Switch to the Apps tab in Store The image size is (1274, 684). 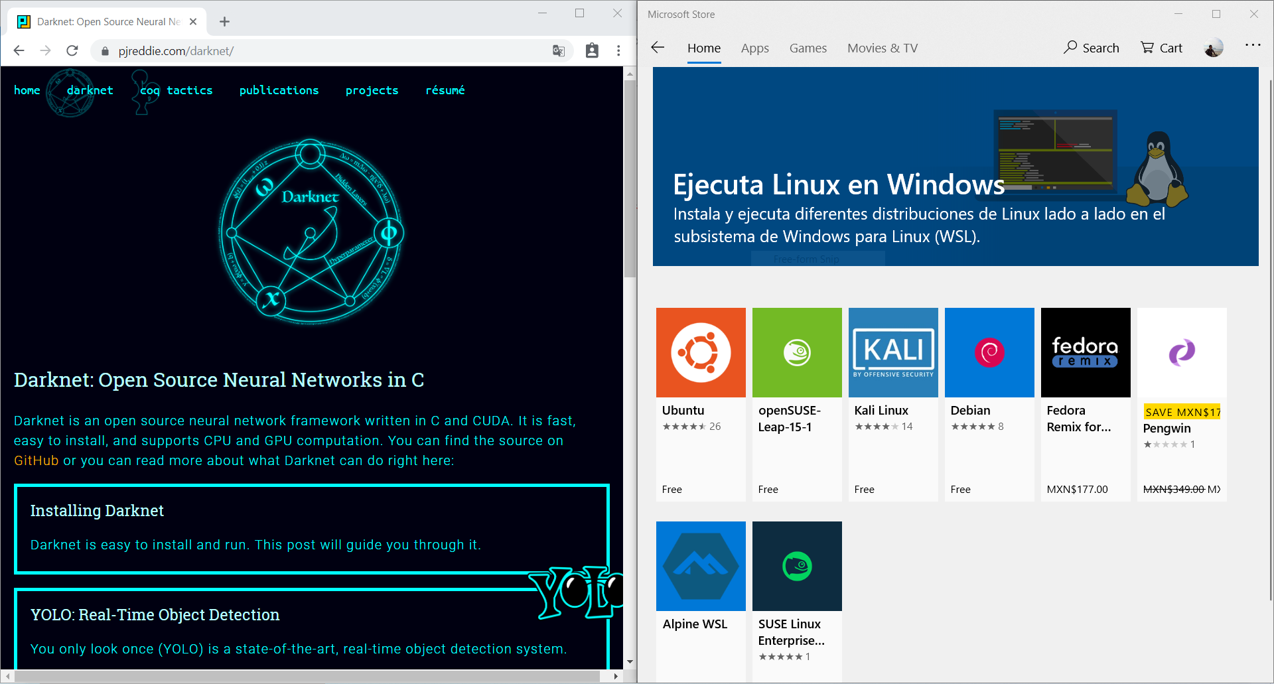point(755,48)
